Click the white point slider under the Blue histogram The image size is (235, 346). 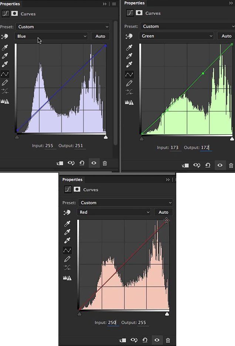(x=106, y=137)
